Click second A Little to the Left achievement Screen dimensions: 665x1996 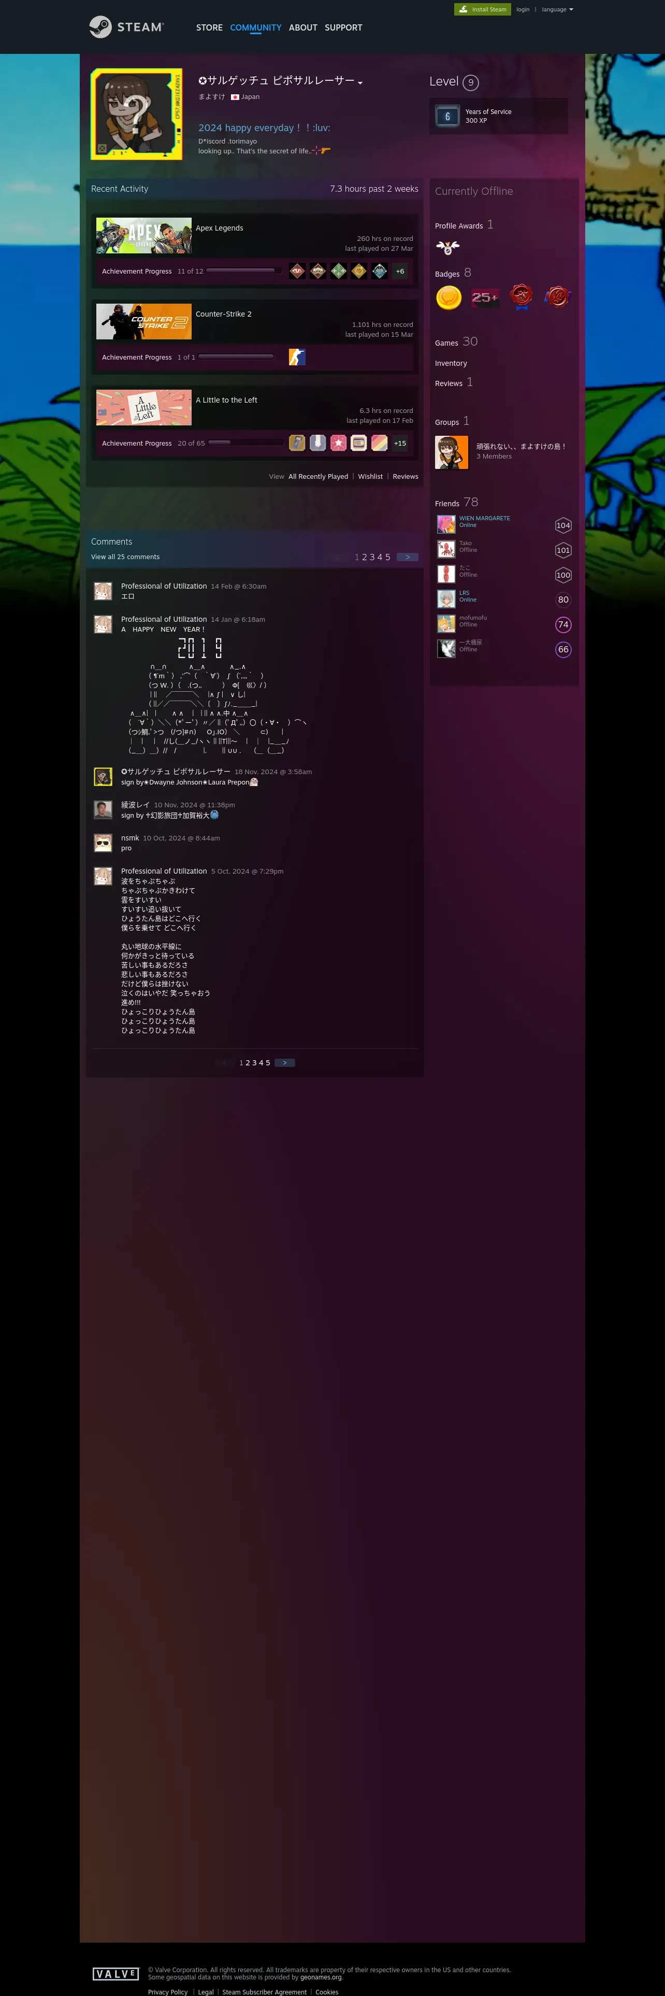pos(317,443)
